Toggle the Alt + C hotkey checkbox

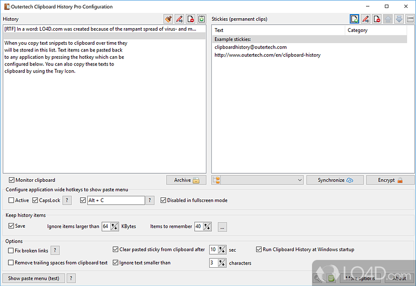(x=83, y=200)
